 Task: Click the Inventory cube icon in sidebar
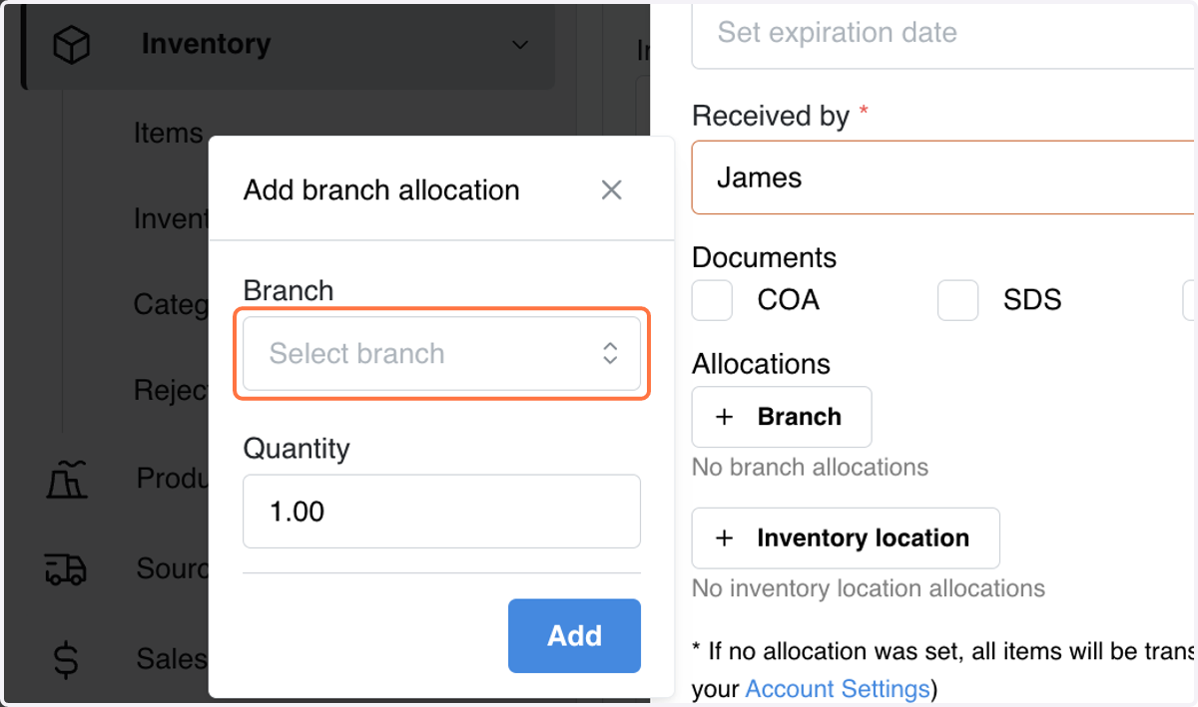[70, 45]
